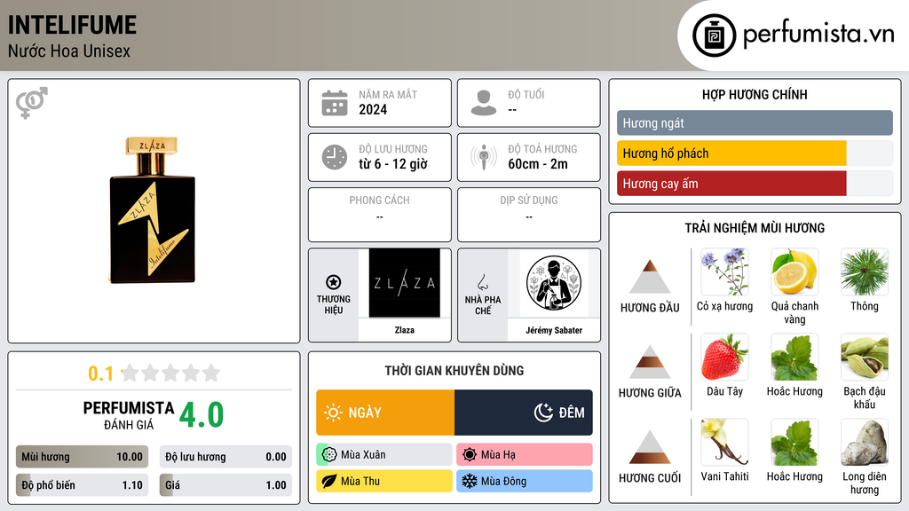909x511 pixels.
Task: Click the Phong Cách card
Action: (x=380, y=215)
